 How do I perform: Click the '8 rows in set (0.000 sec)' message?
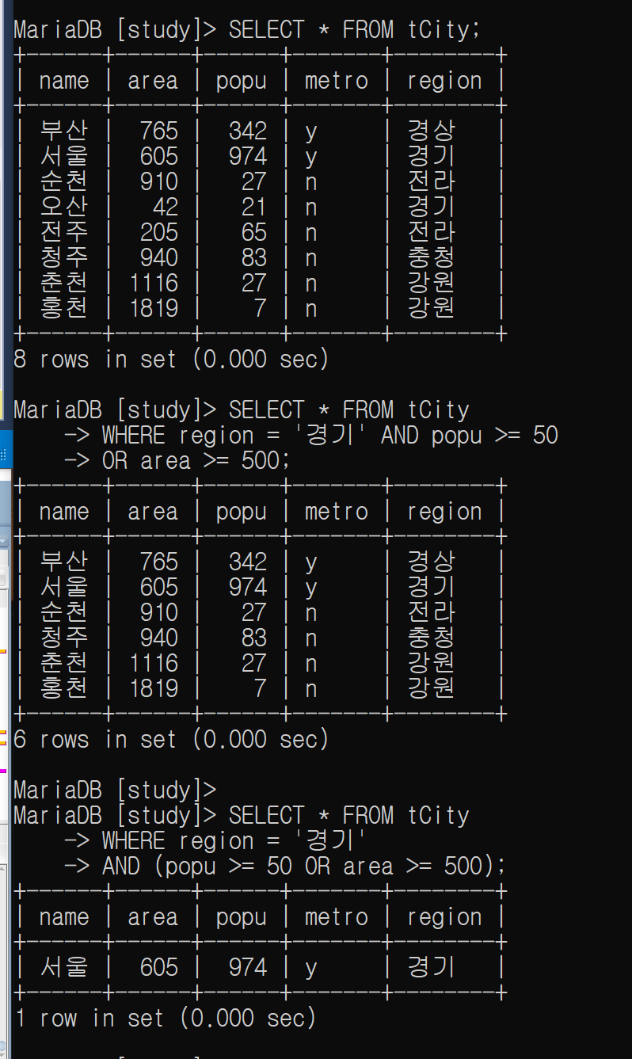click(171, 360)
